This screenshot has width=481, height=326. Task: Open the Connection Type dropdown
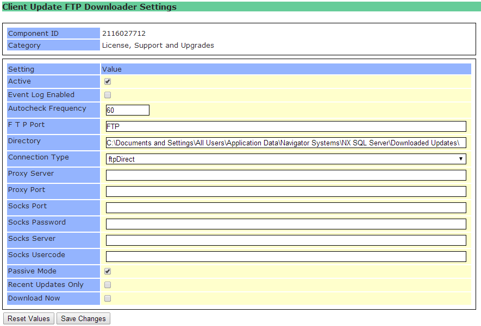(285, 159)
